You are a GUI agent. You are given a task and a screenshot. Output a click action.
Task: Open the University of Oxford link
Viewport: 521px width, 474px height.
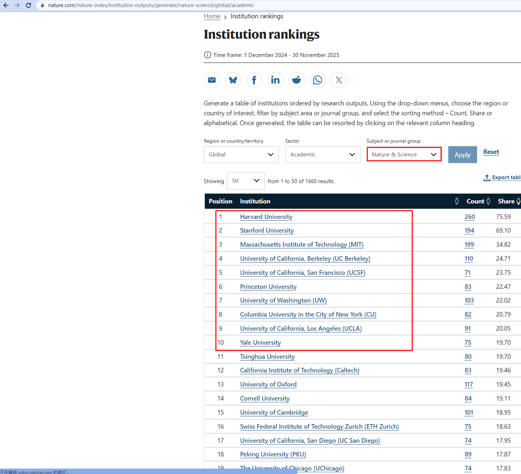pyautogui.click(x=268, y=385)
